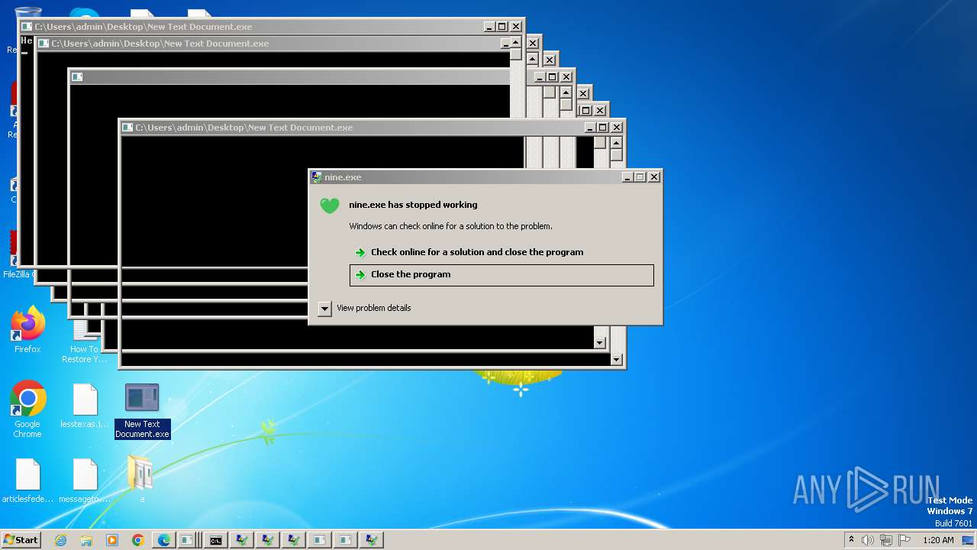Screen dimensions: 977x550
Task: Minimize the console window directly behind nine.exe dialog
Action: [590, 128]
